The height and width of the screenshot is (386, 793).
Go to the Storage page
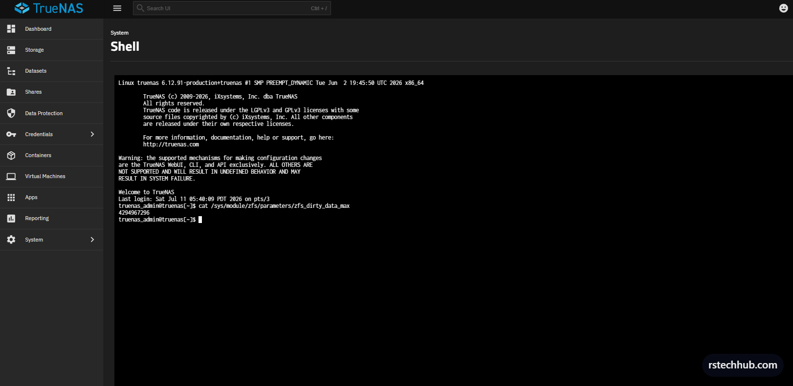pos(51,50)
